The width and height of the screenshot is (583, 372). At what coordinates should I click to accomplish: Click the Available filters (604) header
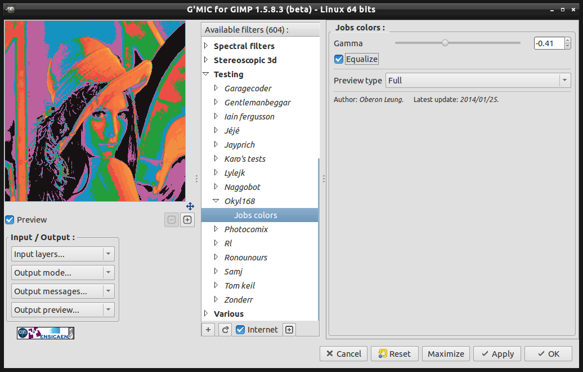260,30
